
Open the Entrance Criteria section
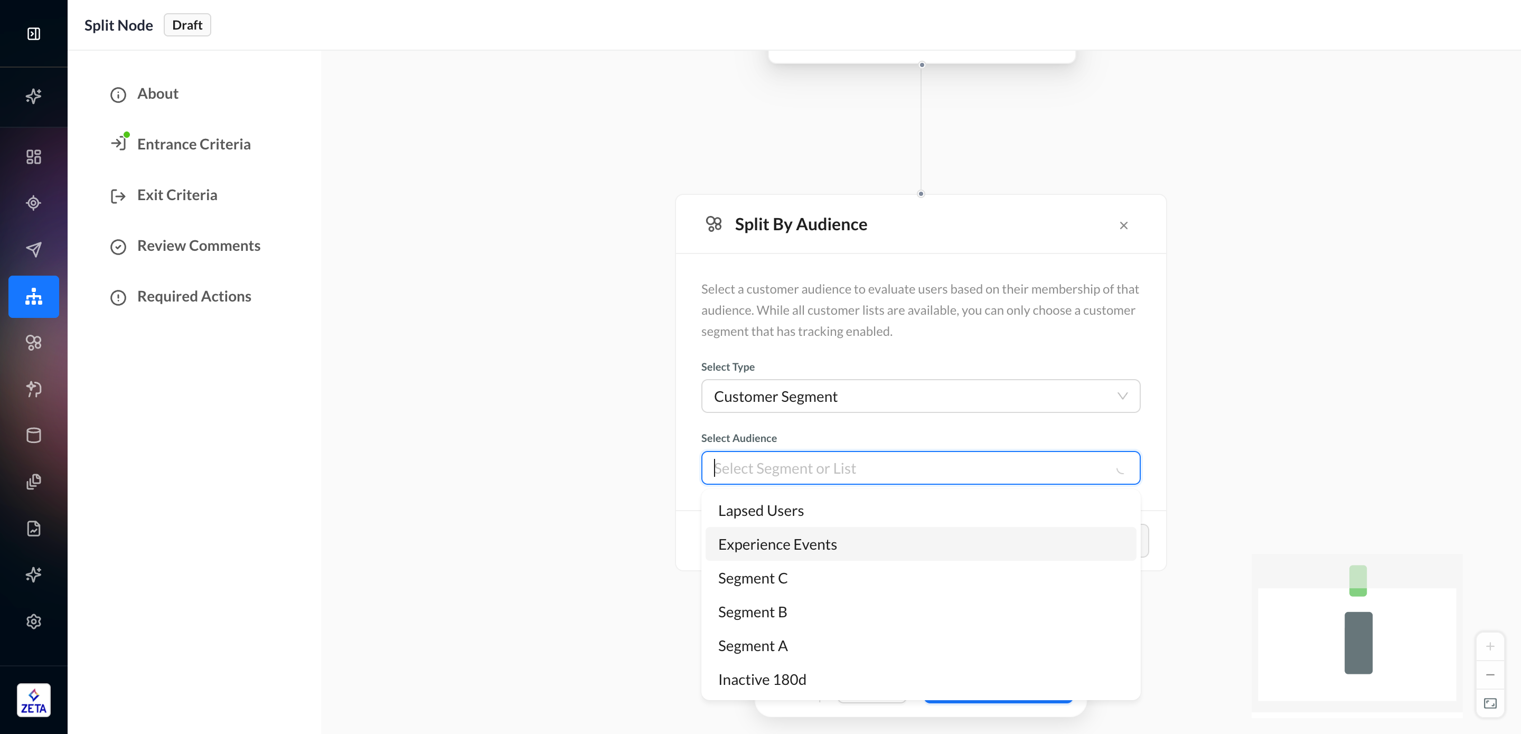[194, 145]
